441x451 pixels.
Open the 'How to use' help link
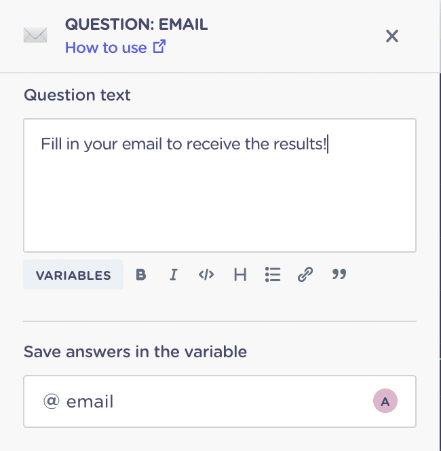106,48
